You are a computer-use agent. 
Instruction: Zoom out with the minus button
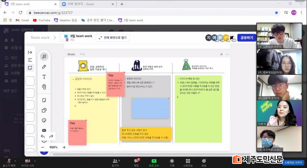[42, 147]
